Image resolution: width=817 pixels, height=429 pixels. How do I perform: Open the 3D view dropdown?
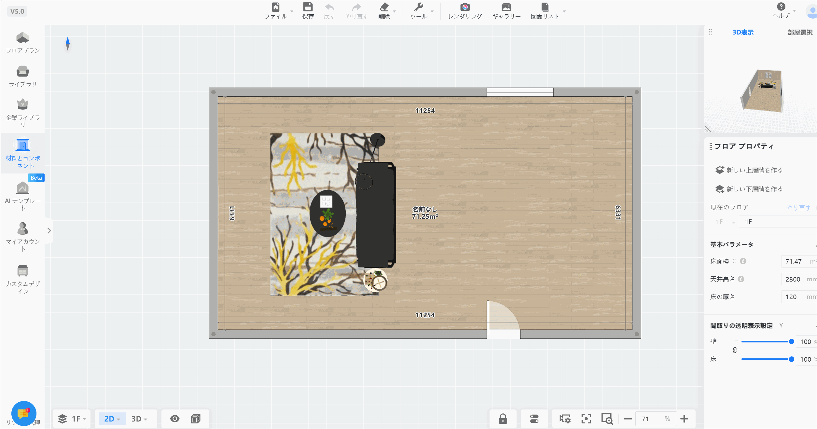click(x=139, y=419)
